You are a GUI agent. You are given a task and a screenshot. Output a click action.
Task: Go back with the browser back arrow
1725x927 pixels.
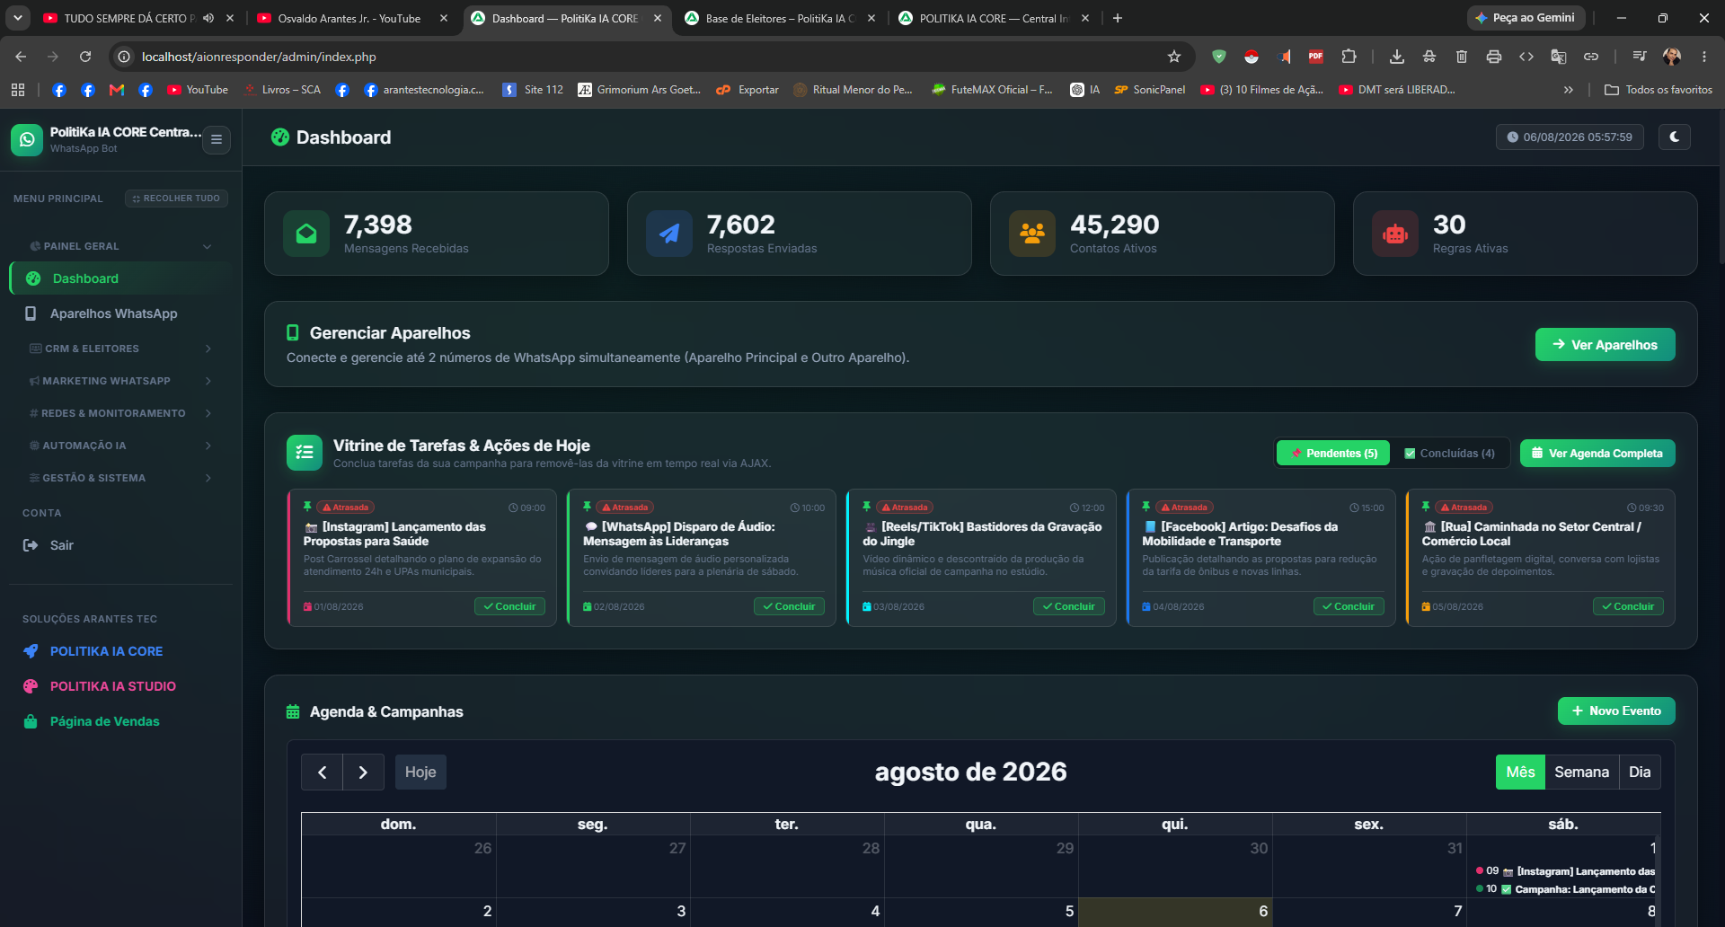coord(21,57)
